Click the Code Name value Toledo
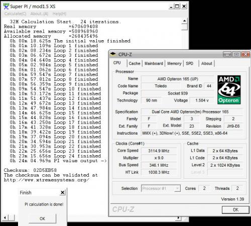This screenshot has height=226, width=251. pyautogui.click(x=161, y=86)
